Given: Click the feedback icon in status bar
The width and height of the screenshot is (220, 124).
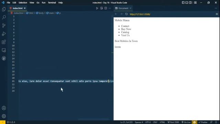Looking at the screenshot, I should pyautogui.click(x=211, y=122).
